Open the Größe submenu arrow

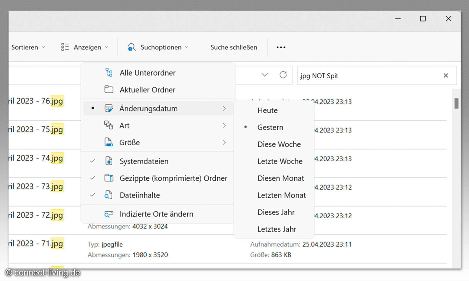click(224, 142)
